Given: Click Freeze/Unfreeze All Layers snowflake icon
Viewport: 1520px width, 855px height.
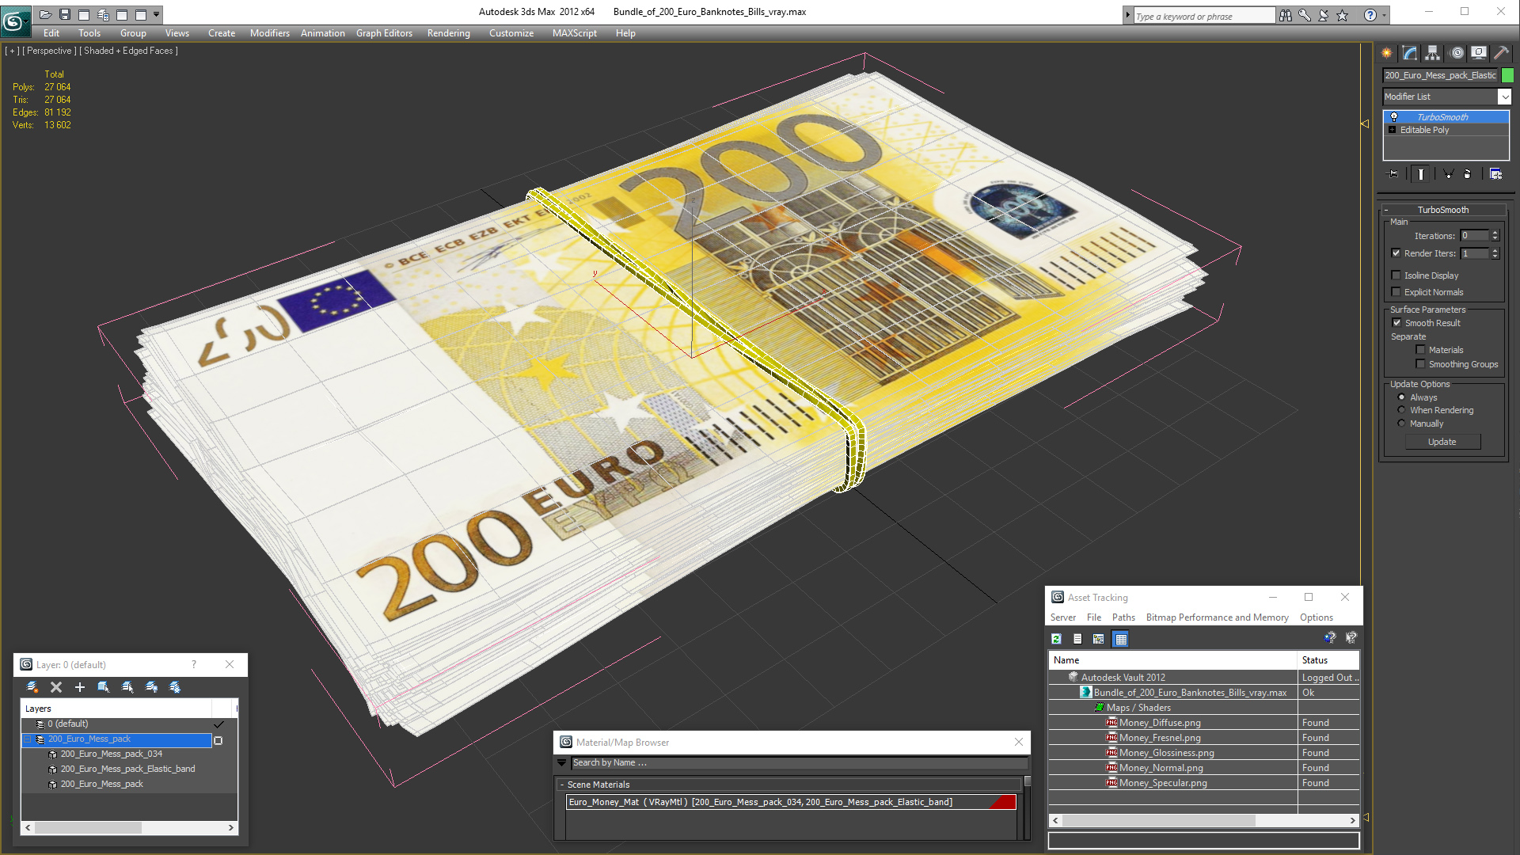Looking at the screenshot, I should click(x=175, y=687).
